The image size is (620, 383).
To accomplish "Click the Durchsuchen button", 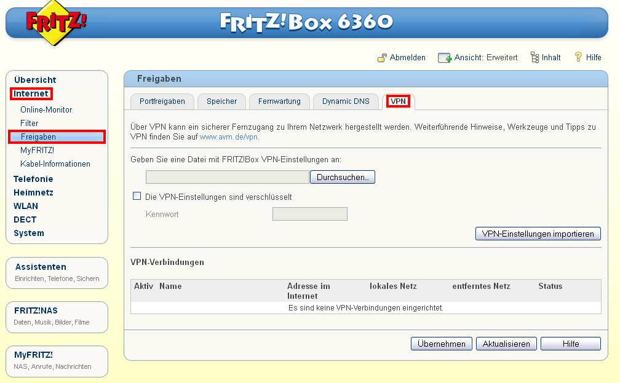I will 343,177.
